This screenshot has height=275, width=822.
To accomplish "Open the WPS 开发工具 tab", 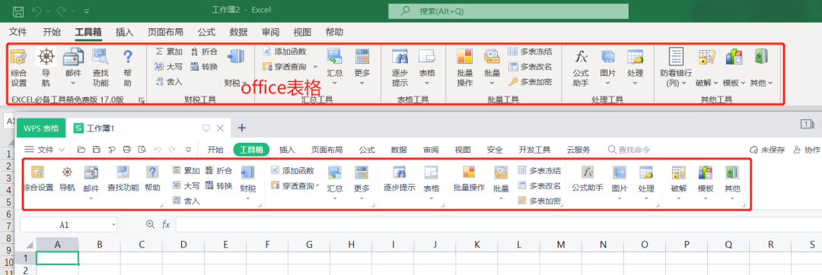I will coord(535,150).
